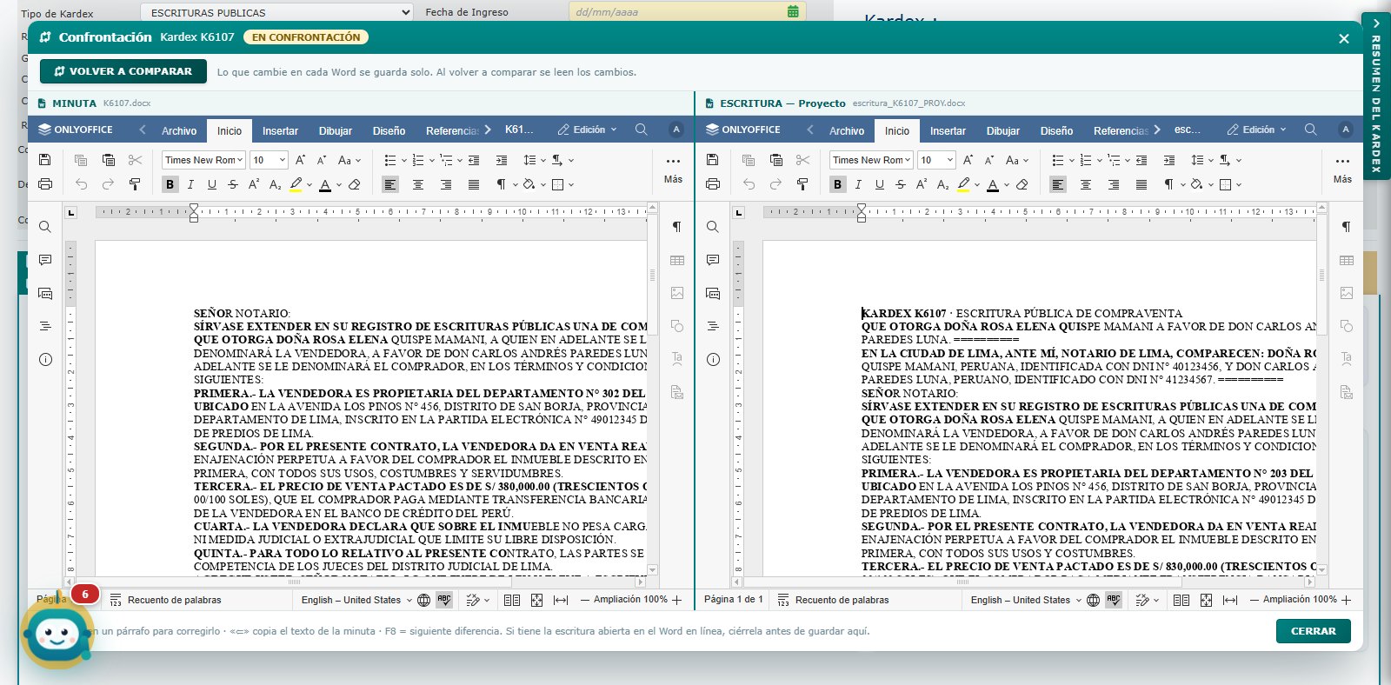The height and width of the screenshot is (685, 1391).
Task: Print the ESCRITURA document using the printer icon
Action: (713, 184)
